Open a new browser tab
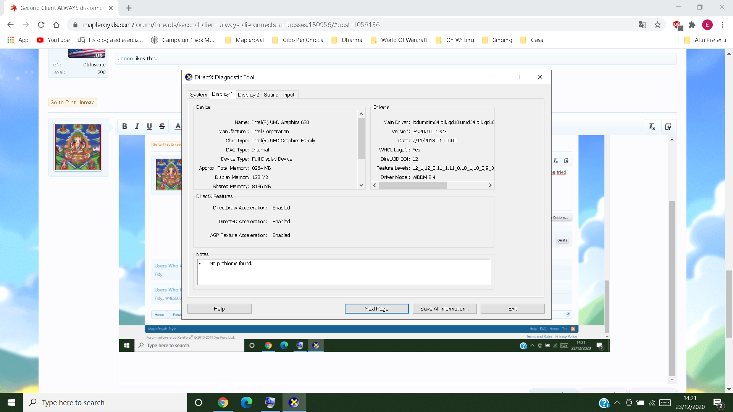 pyautogui.click(x=129, y=8)
